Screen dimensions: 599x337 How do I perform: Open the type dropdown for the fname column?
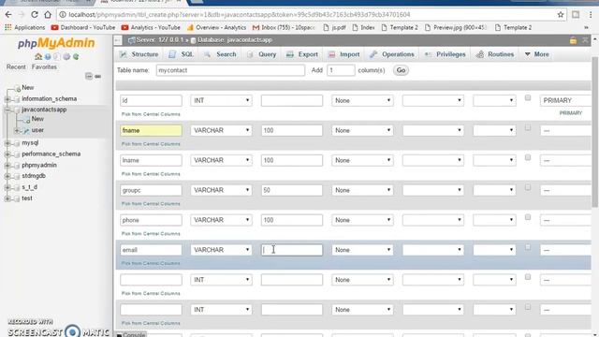click(221, 130)
